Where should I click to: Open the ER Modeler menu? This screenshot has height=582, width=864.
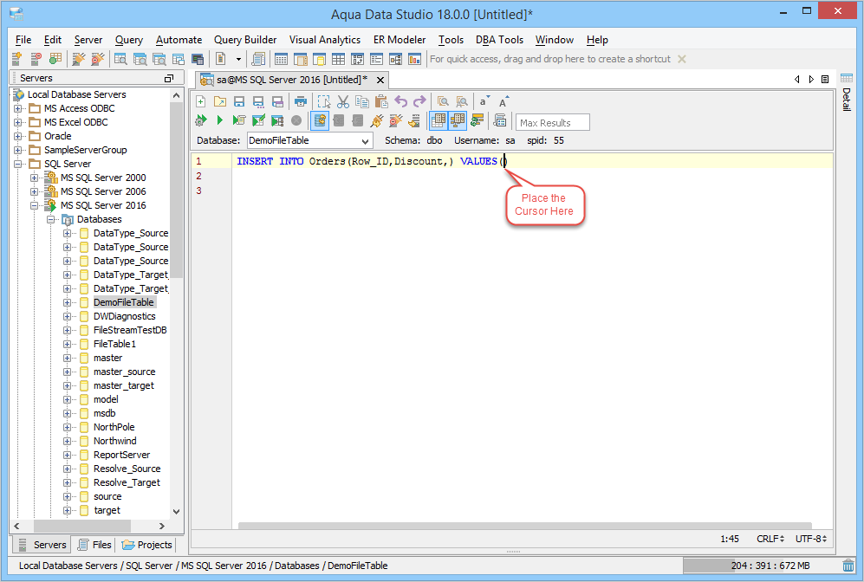click(x=400, y=40)
